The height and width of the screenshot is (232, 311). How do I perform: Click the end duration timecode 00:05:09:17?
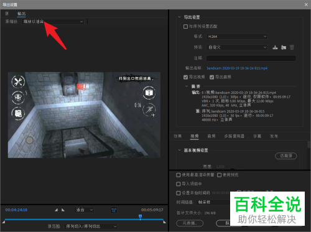point(152,210)
